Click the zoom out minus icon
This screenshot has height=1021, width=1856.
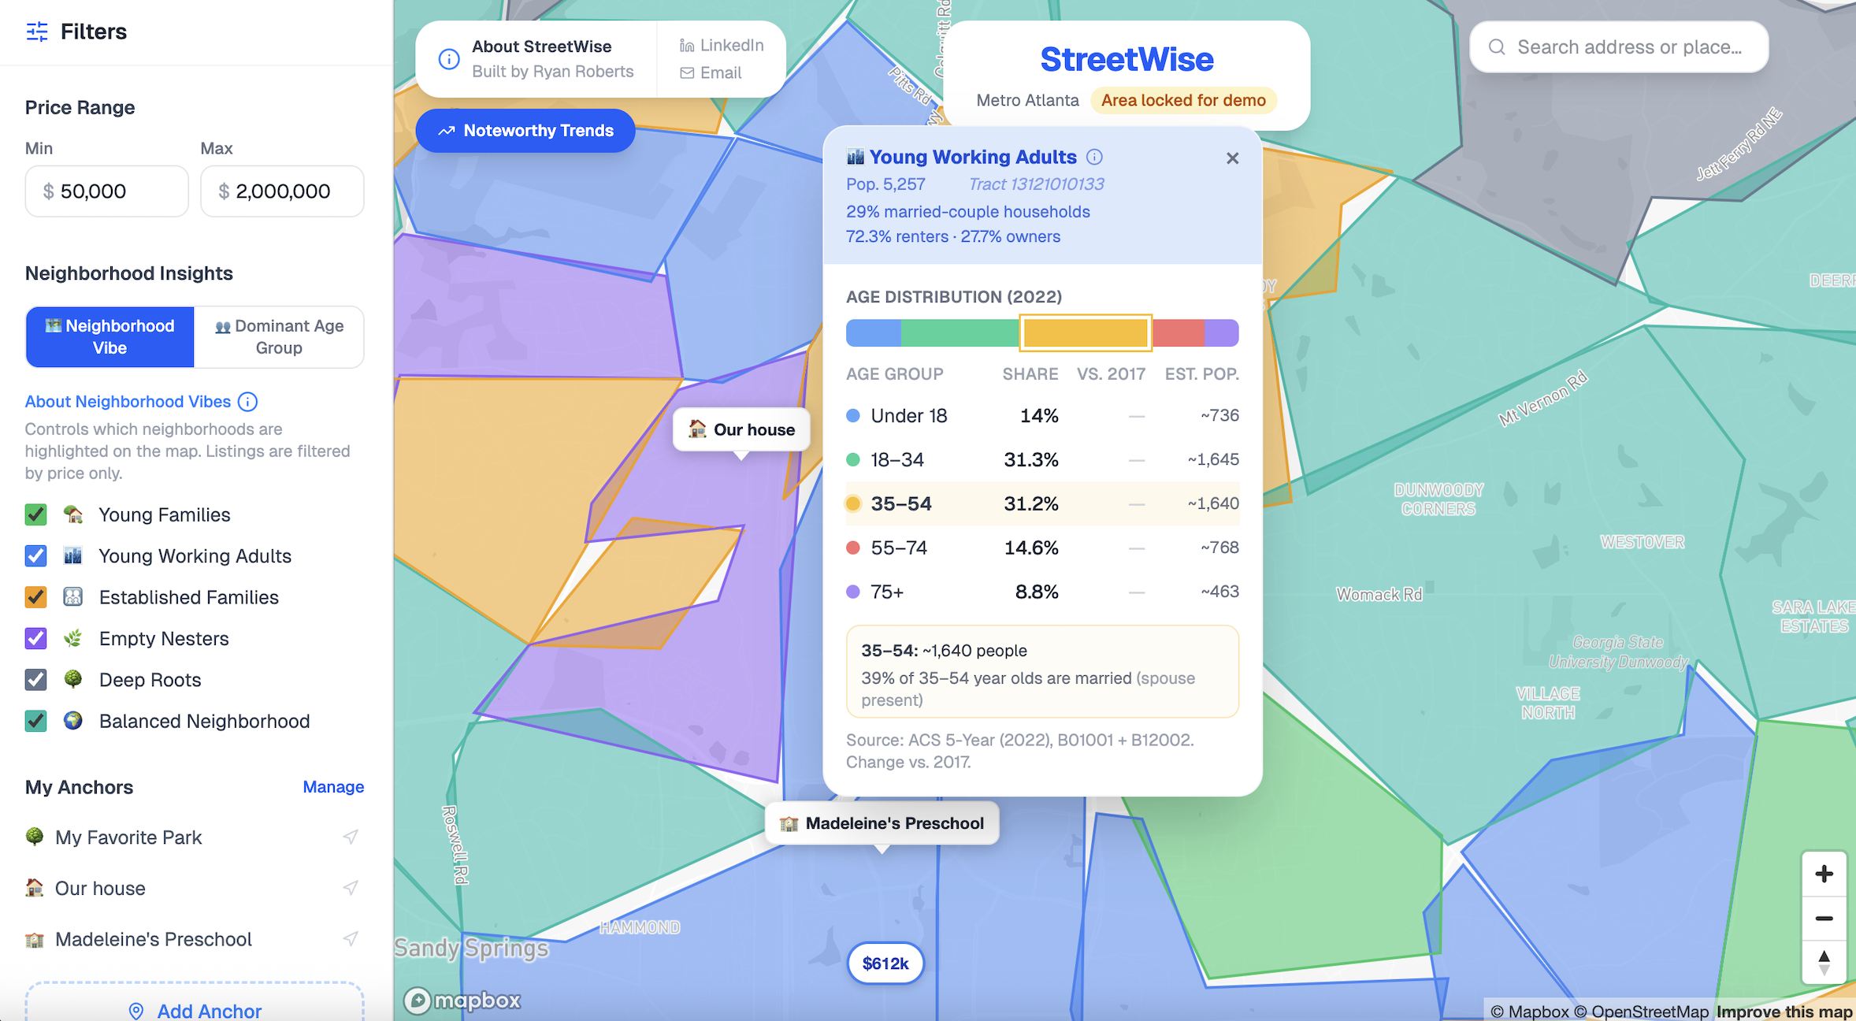[1824, 919]
